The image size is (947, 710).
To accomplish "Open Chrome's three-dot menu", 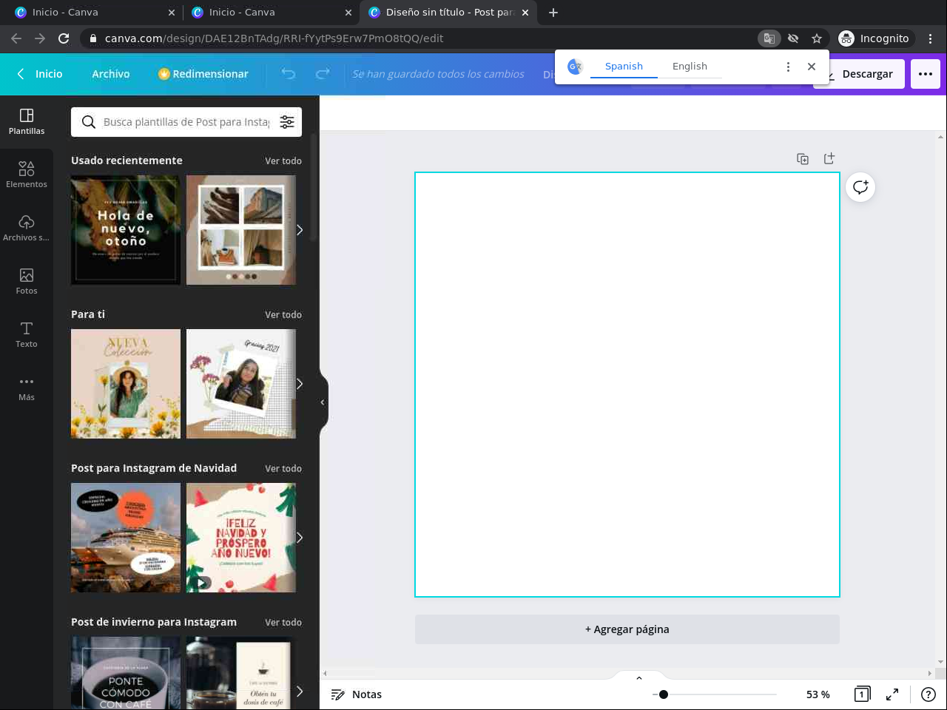I will point(930,38).
